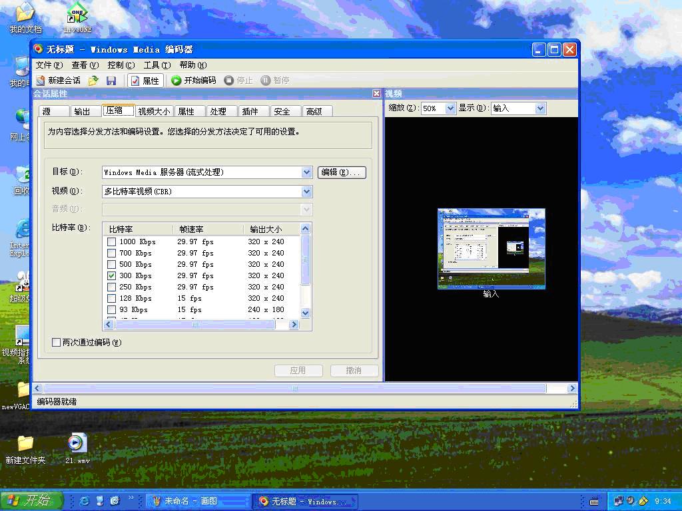This screenshot has width=682, height=511.
Task: Launch Internet Explorer from the quick launch bar
Action: point(85,501)
